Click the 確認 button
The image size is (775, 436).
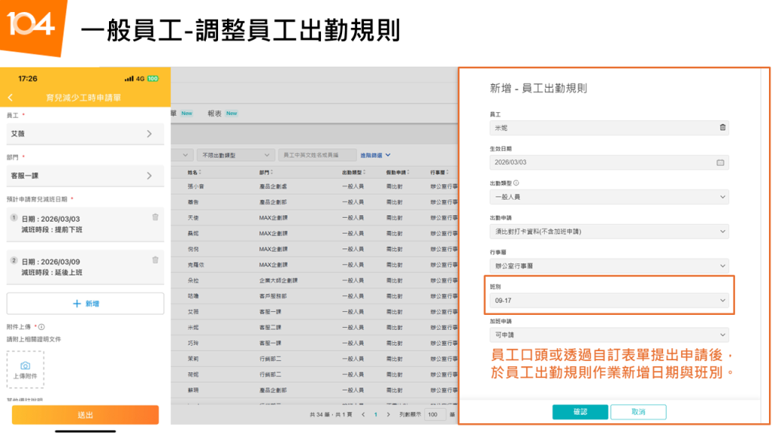point(580,412)
